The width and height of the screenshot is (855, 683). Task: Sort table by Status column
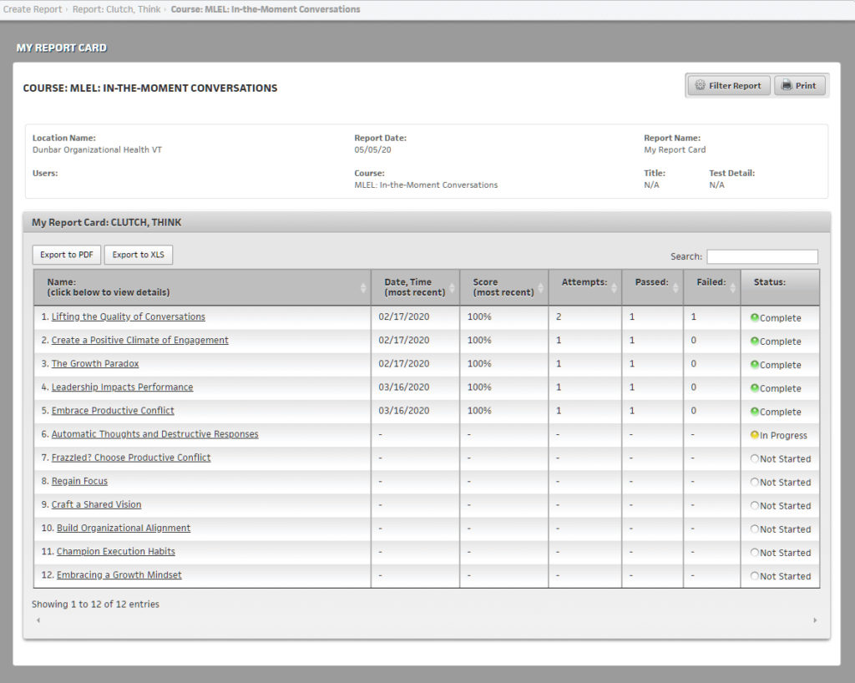(x=779, y=283)
